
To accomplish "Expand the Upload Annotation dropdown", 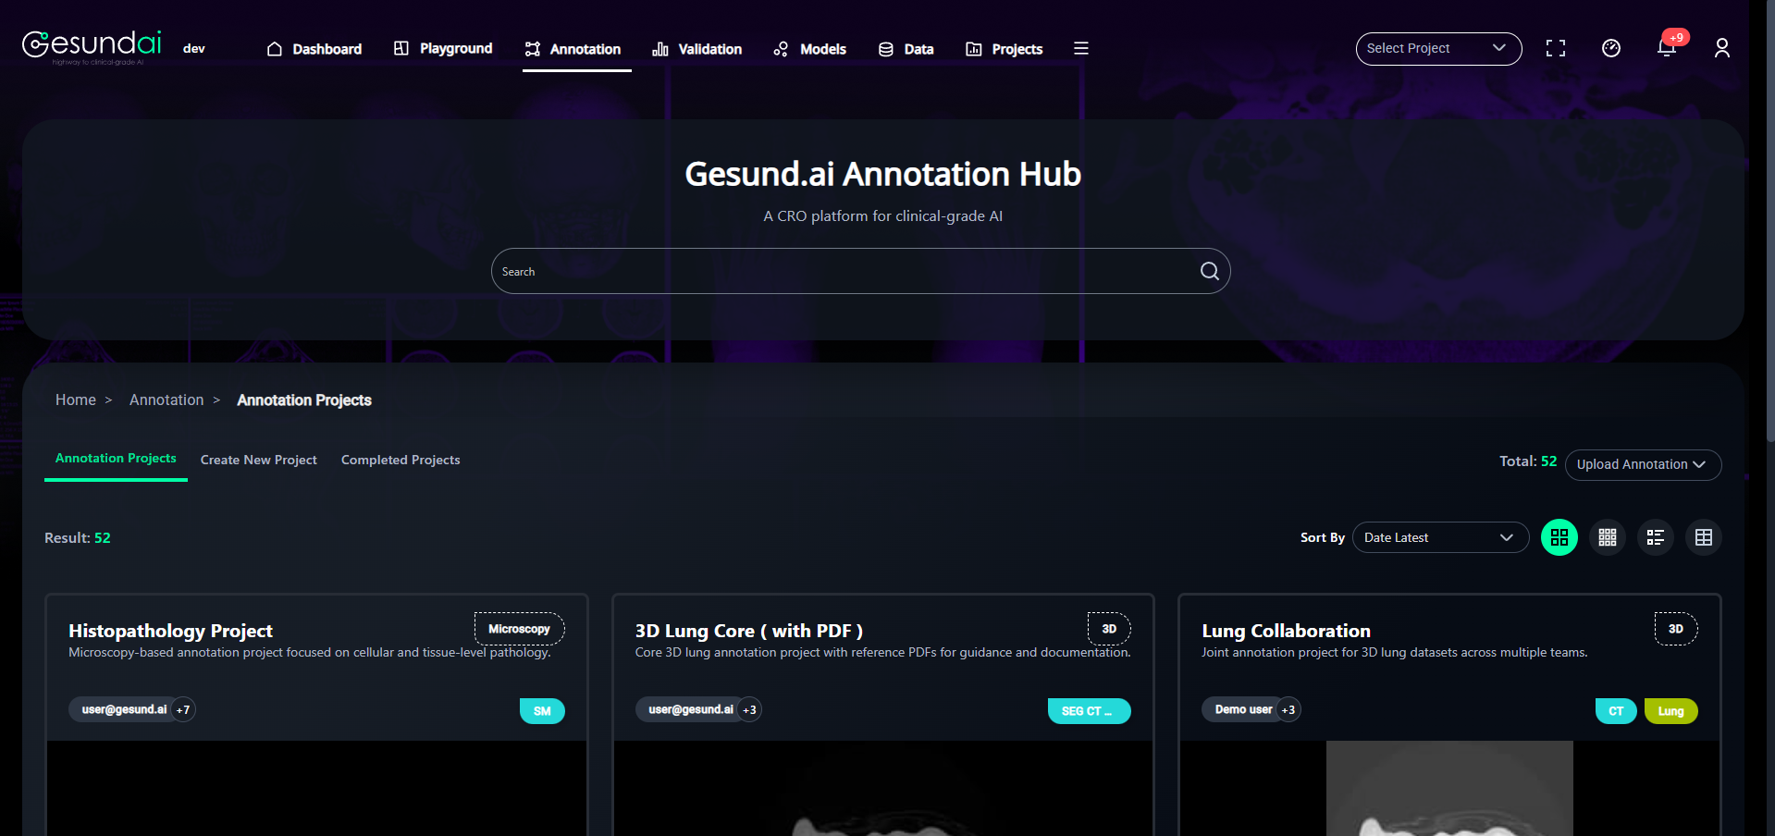I will [1643, 464].
